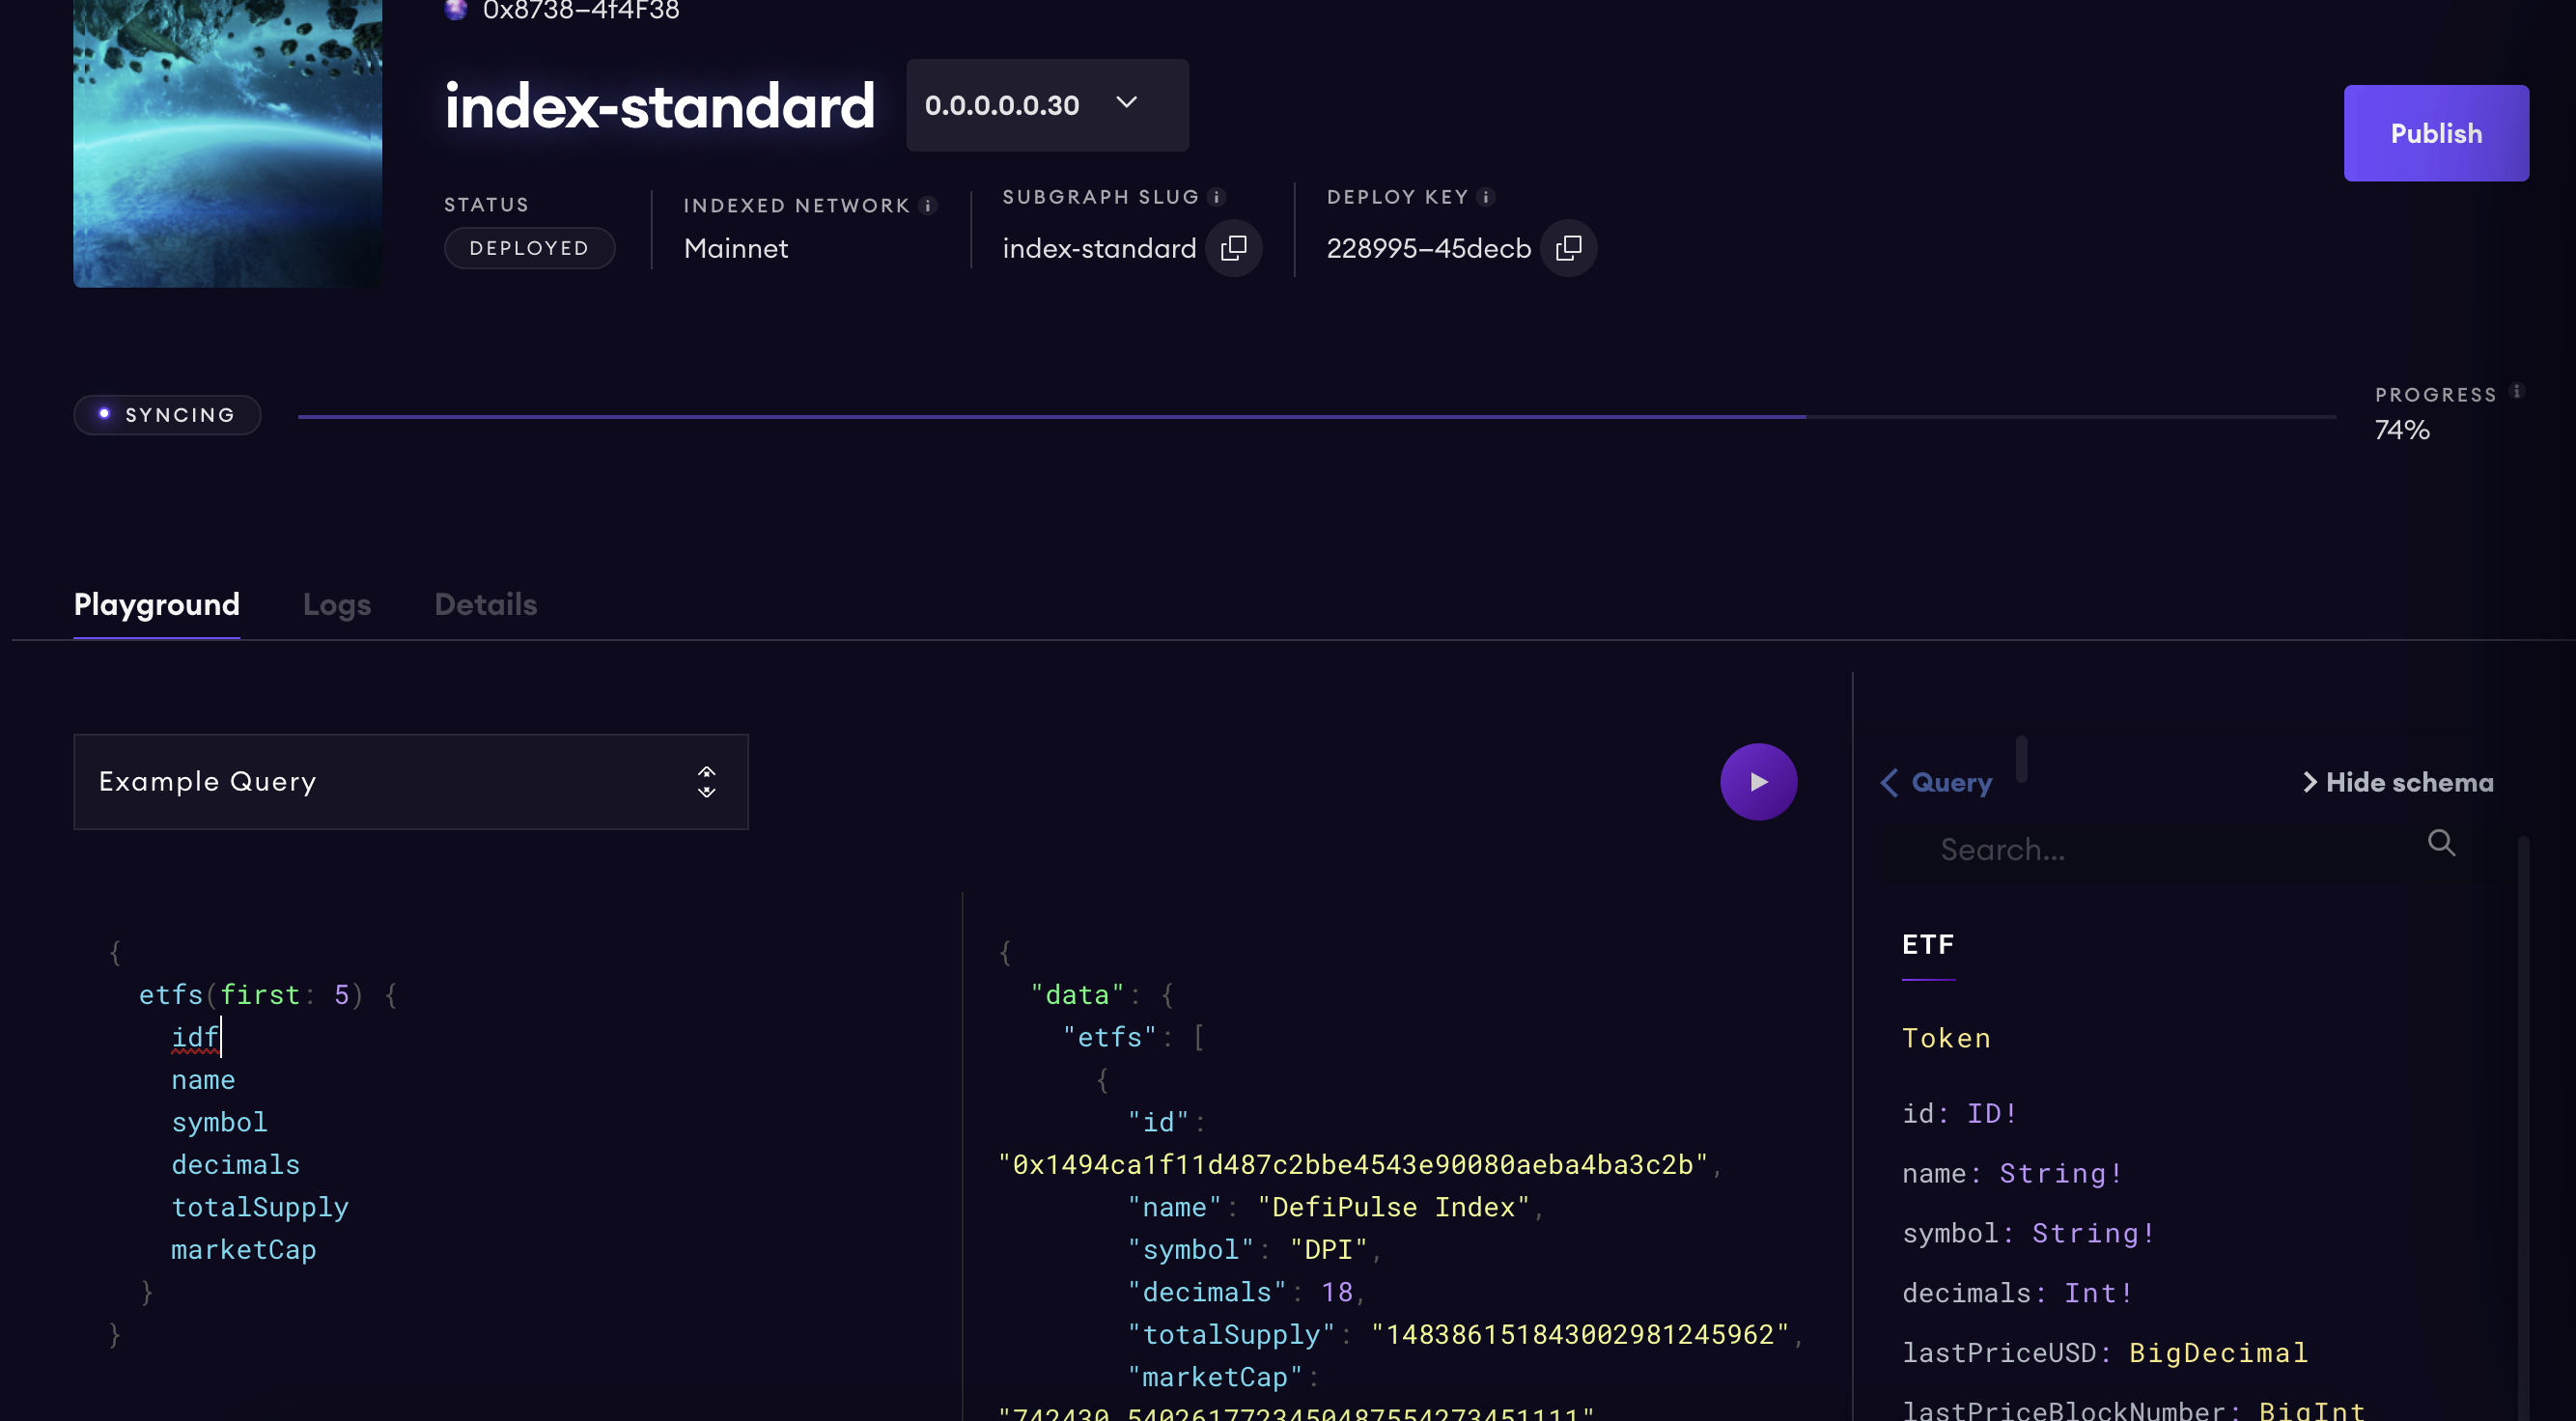This screenshot has width=2576, height=1421.
Task: Copy the subgraph slug index-standard
Action: click(x=1234, y=248)
